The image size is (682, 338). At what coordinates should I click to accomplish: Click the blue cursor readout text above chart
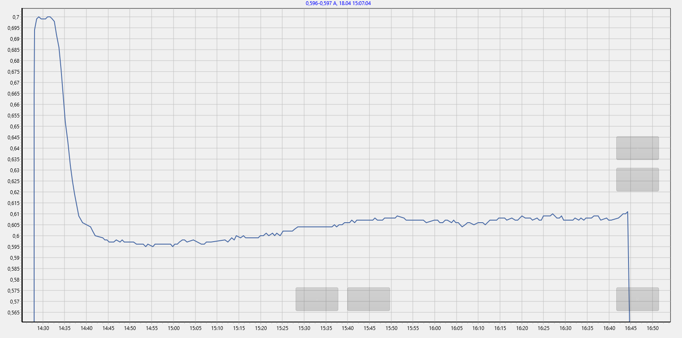[338, 3]
